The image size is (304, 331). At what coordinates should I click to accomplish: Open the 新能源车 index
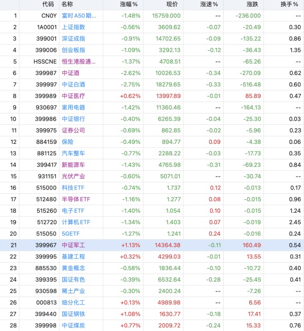[x=74, y=165]
